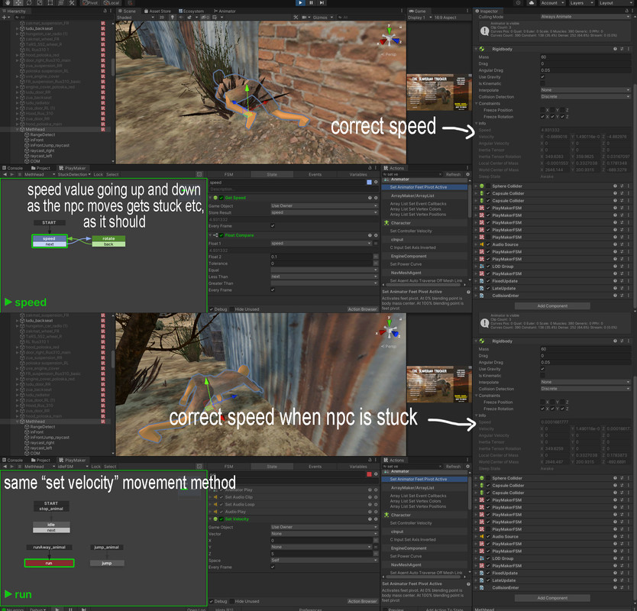This screenshot has width=637, height=611.
Task: Click variable toggle button beside Tolerance field
Action: point(376,263)
